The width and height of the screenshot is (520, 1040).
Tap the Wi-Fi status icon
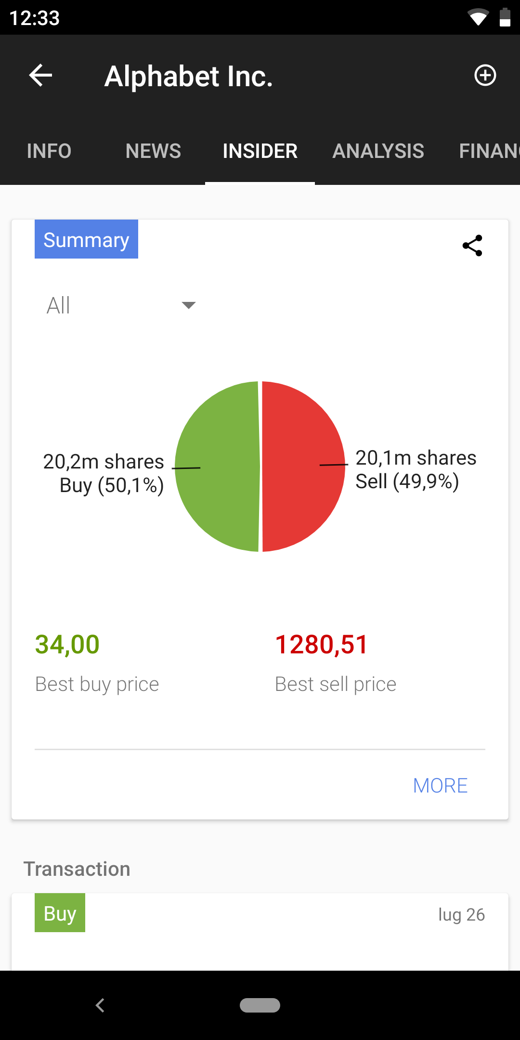tap(478, 18)
